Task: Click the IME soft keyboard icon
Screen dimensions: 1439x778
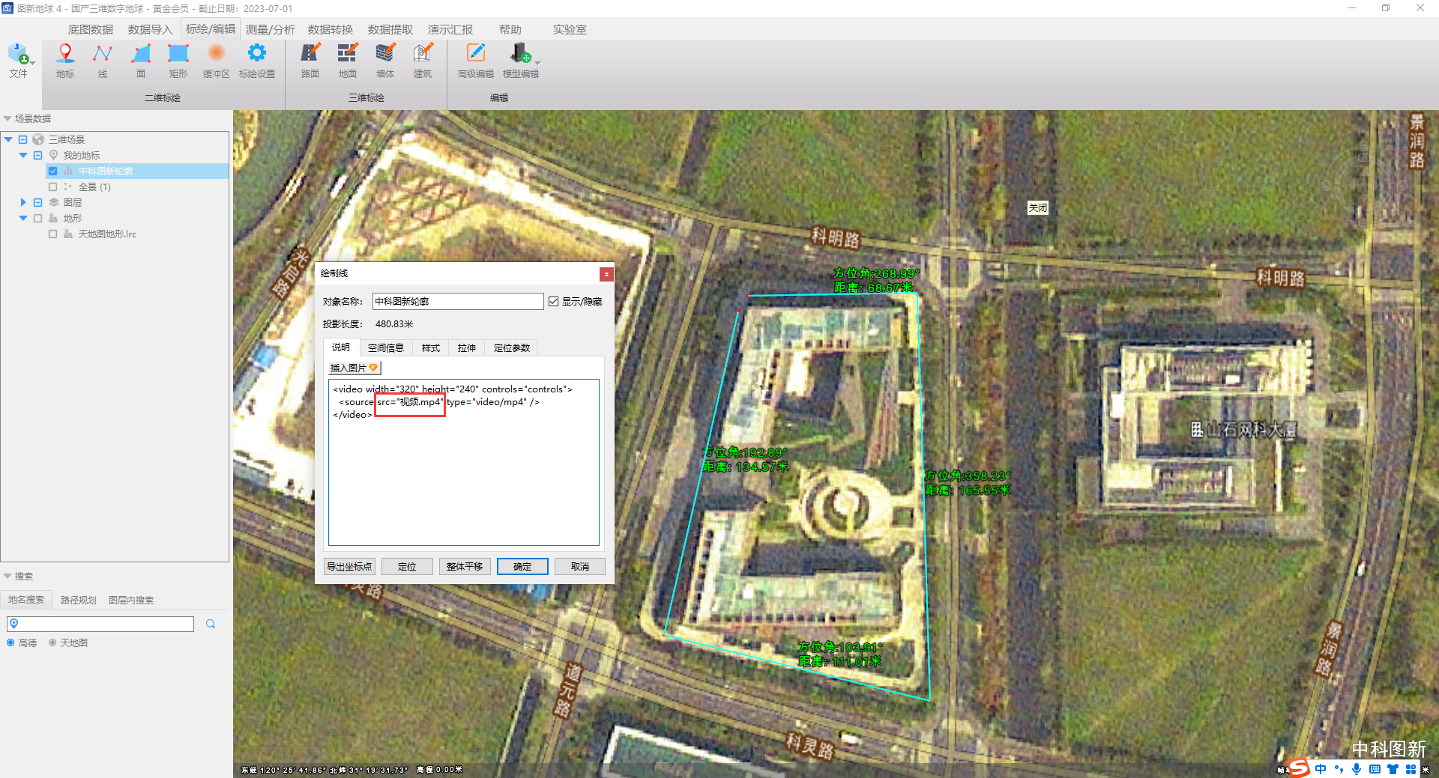Action: point(1375,769)
